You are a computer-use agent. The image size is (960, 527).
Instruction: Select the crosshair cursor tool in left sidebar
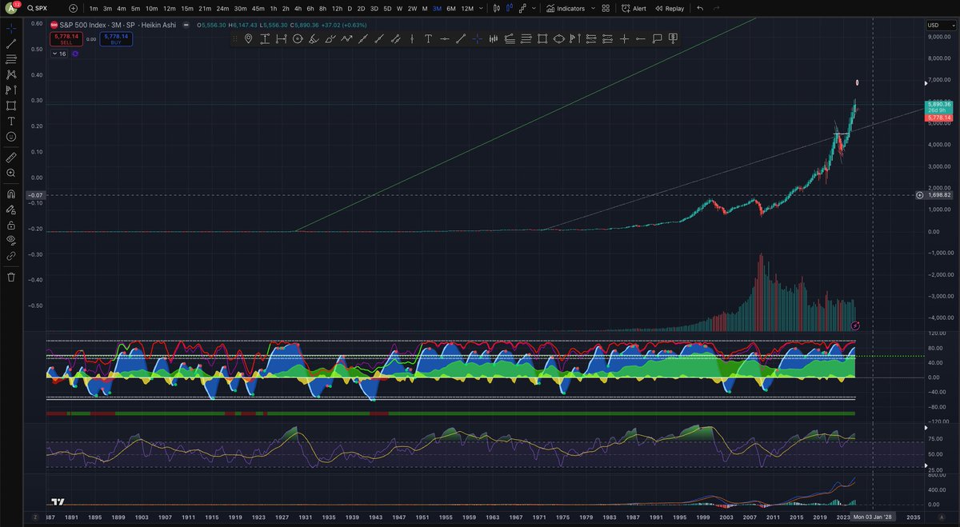click(11, 27)
